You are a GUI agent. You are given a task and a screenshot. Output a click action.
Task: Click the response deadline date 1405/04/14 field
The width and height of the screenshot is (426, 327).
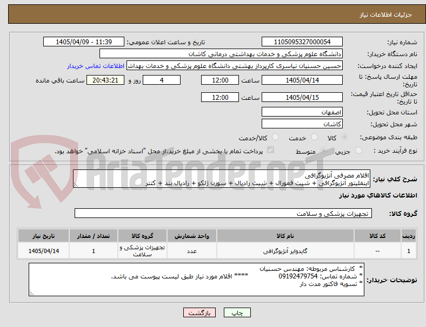pos(302,80)
